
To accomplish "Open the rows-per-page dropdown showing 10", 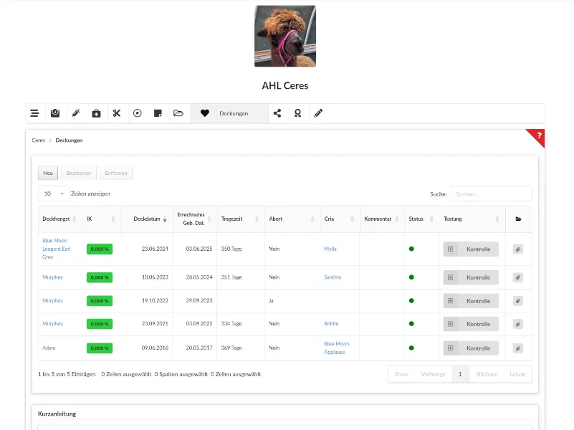I will 53,193.
